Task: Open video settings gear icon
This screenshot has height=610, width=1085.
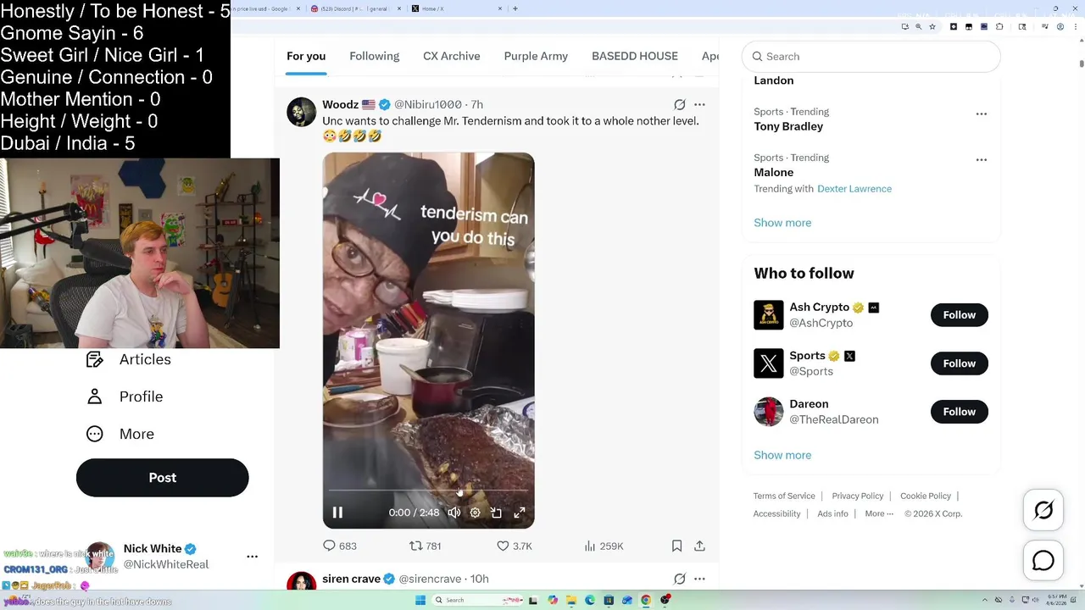Action: [476, 513]
